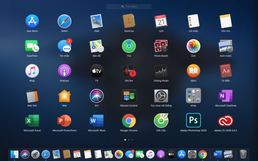Open the Tìm (Find My) app
The width and height of the screenshot is (258, 161).
pyautogui.click(x=129, y=46)
